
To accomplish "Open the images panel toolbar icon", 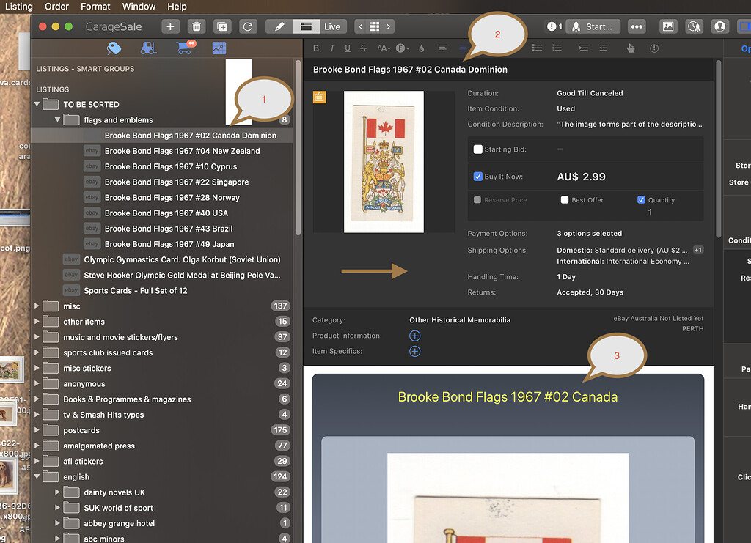I will point(667,26).
